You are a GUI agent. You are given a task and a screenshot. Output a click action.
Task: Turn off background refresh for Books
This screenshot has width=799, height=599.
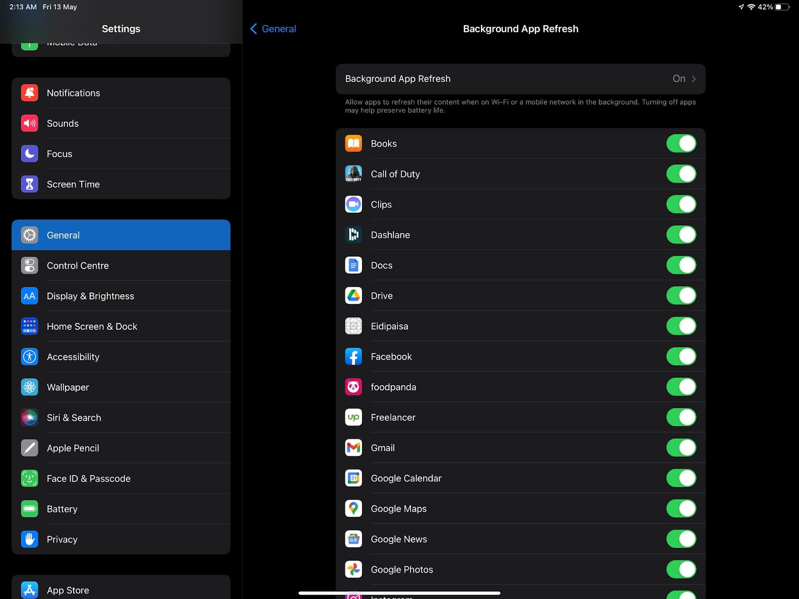coord(681,144)
